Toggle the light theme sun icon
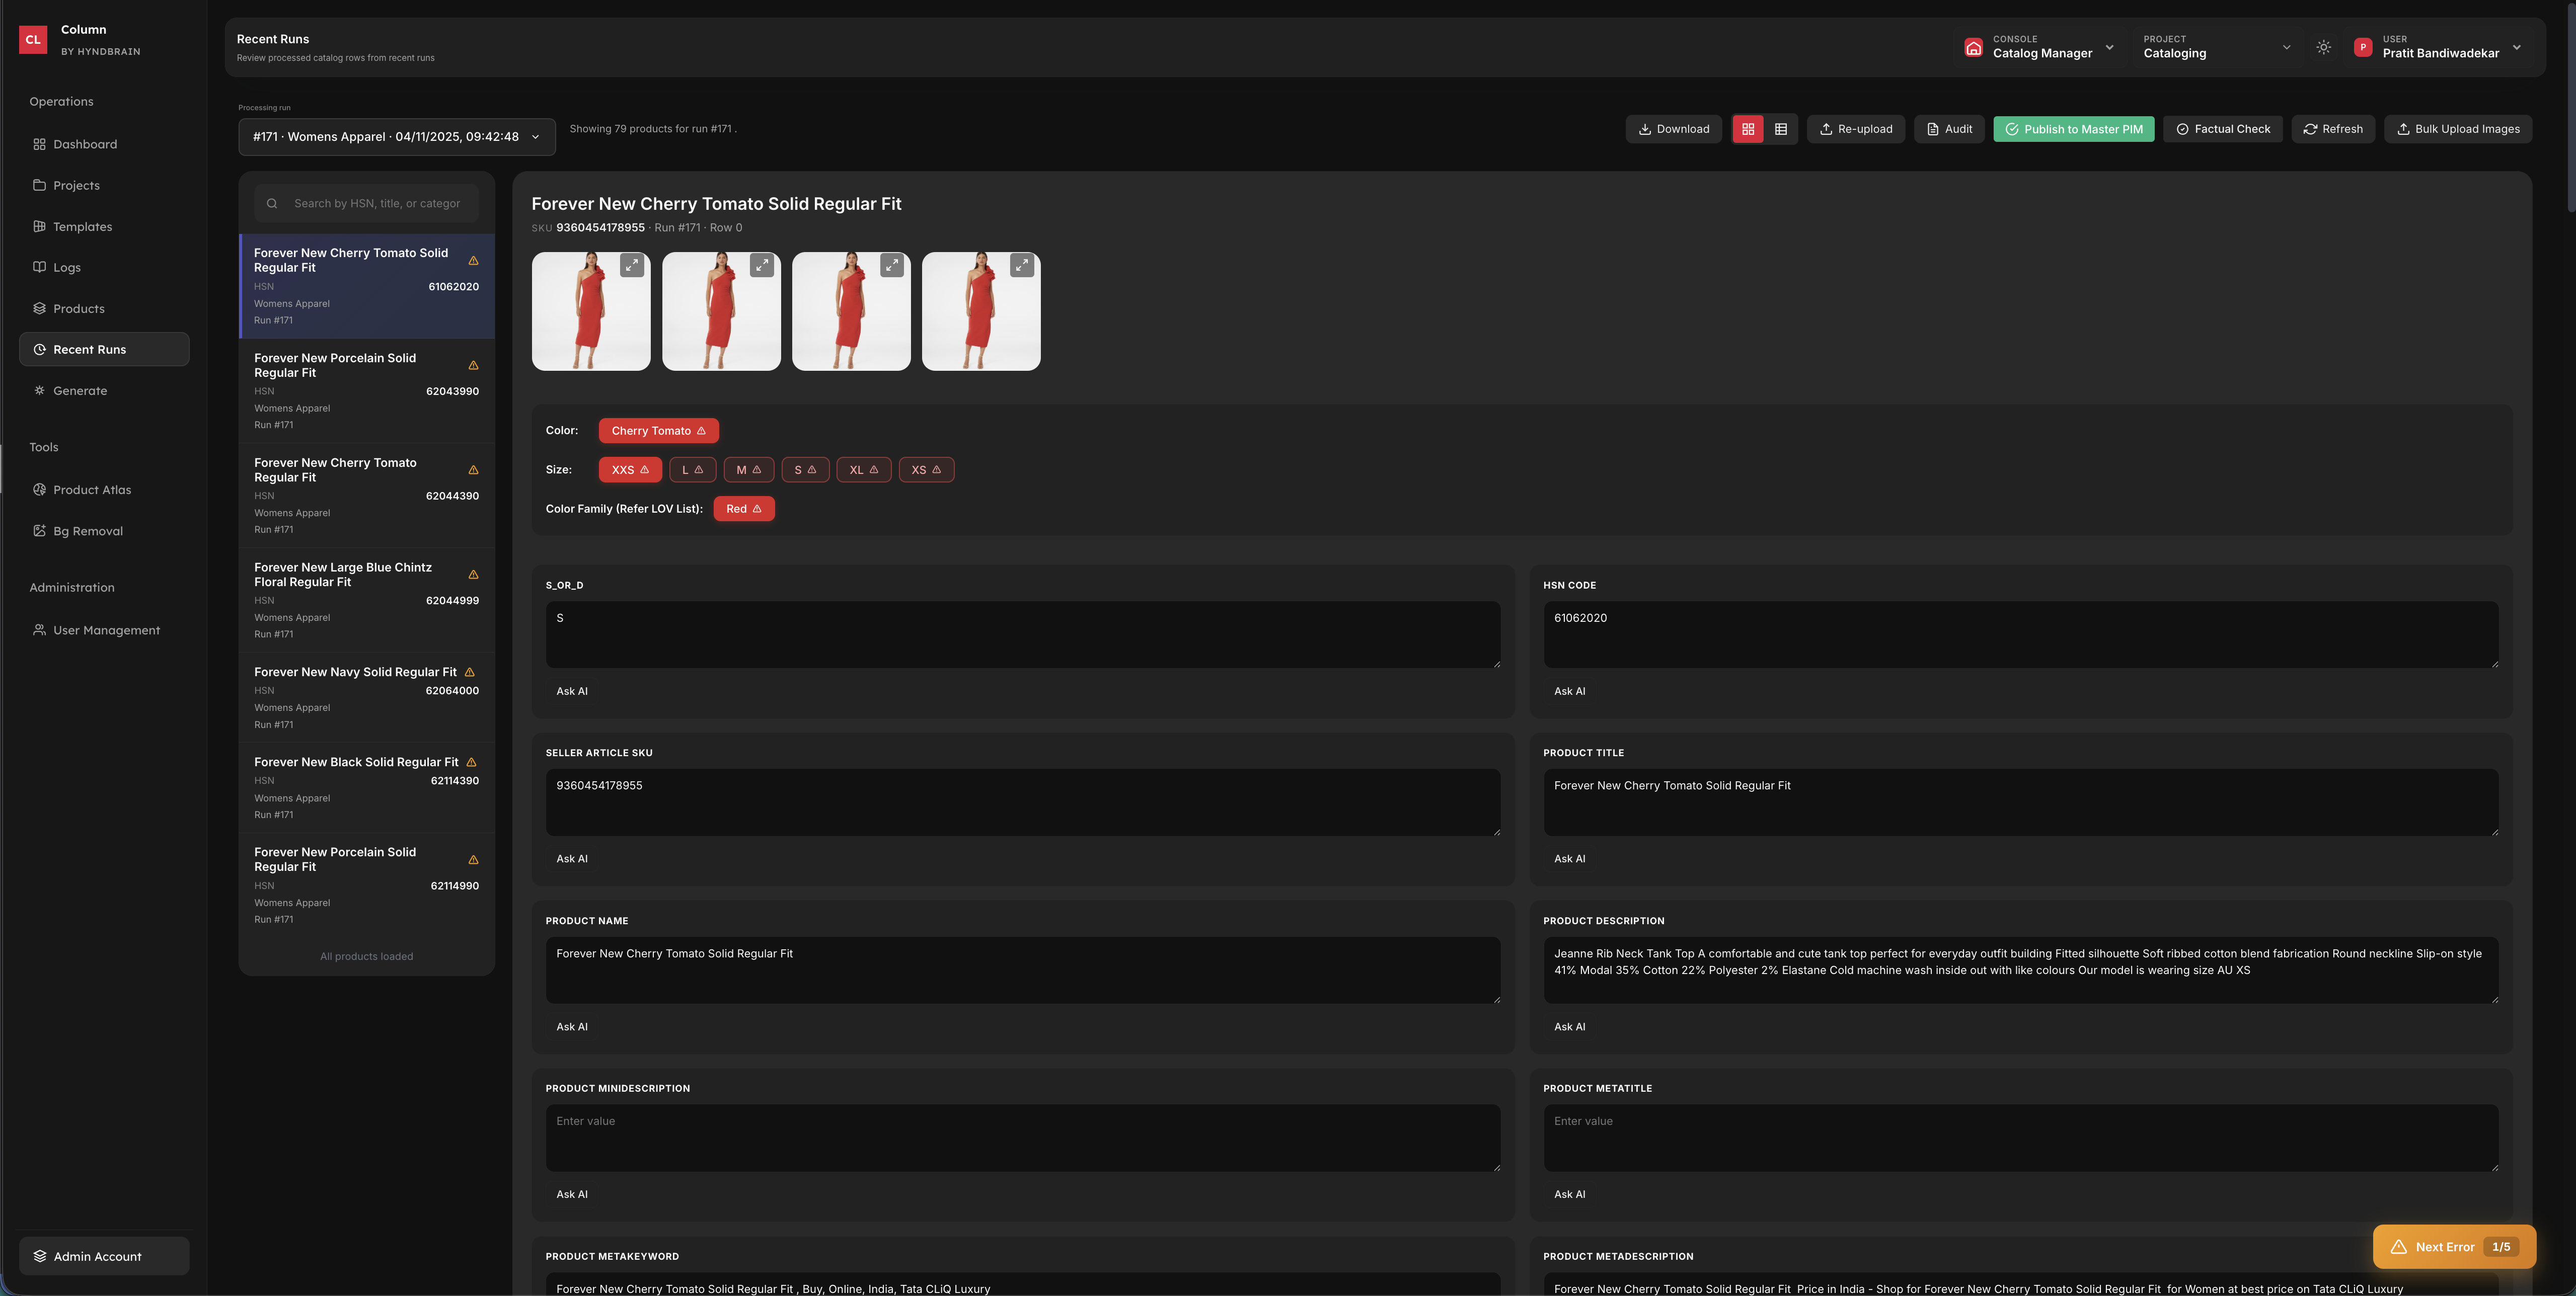The height and width of the screenshot is (1296, 2576). pos(2324,47)
